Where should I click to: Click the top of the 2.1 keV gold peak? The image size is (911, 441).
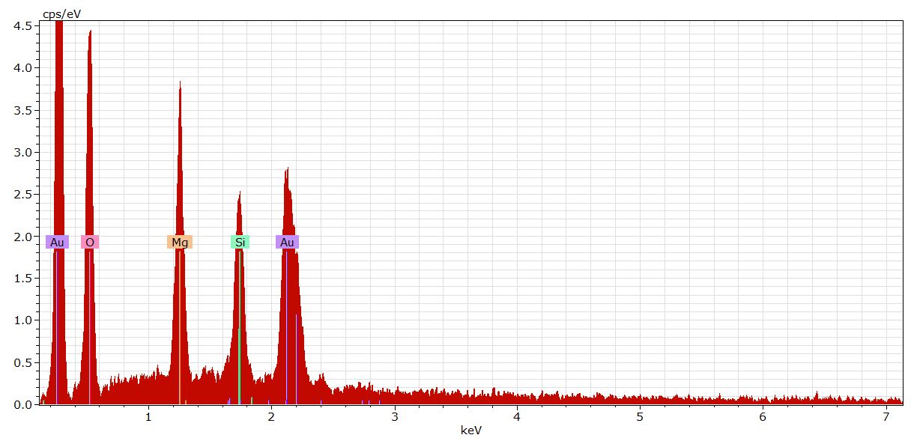click(287, 170)
